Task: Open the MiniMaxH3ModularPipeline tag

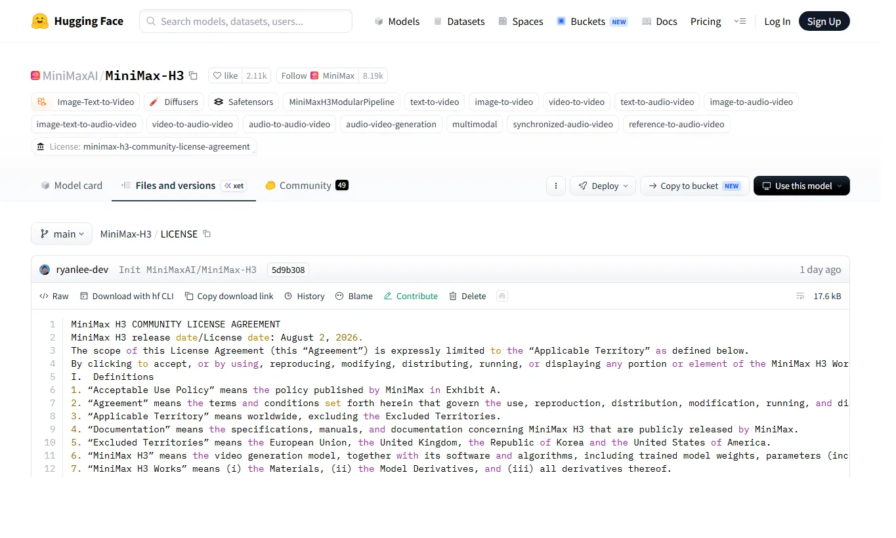Action: 342,102
